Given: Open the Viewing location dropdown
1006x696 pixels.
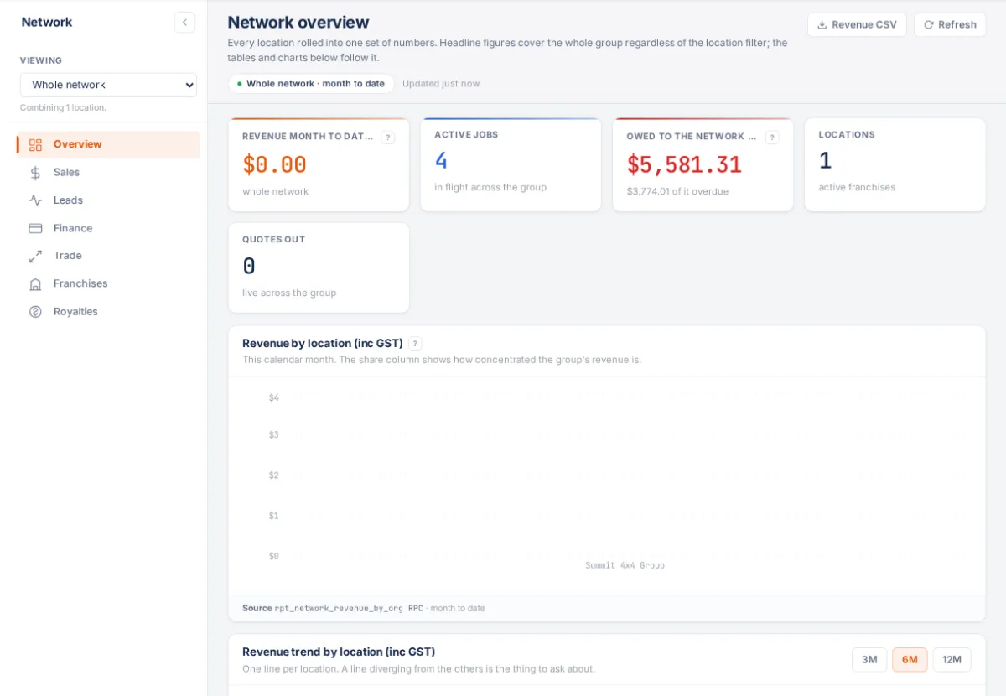Looking at the screenshot, I should point(108,85).
